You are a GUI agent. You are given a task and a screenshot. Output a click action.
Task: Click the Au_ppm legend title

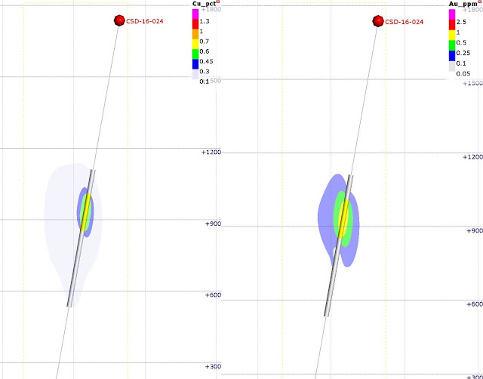point(463,4)
